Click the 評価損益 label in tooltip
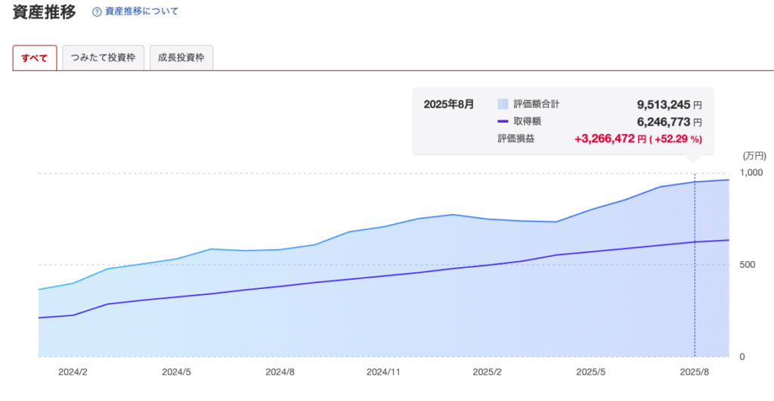This screenshot has width=774, height=401. pyautogui.click(x=515, y=138)
